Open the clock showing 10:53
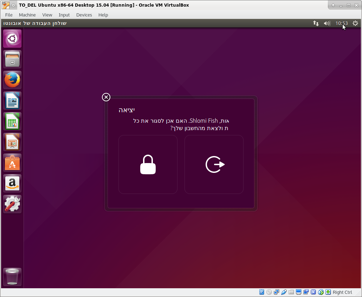The image size is (362, 297). tap(342, 23)
